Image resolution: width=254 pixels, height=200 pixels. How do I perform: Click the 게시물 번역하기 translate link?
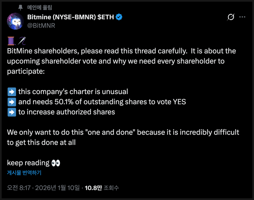click(24, 173)
